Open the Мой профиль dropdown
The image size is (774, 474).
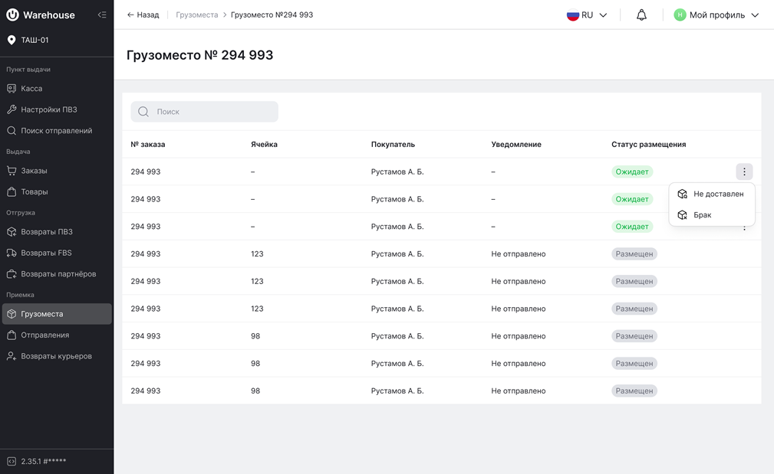click(716, 15)
